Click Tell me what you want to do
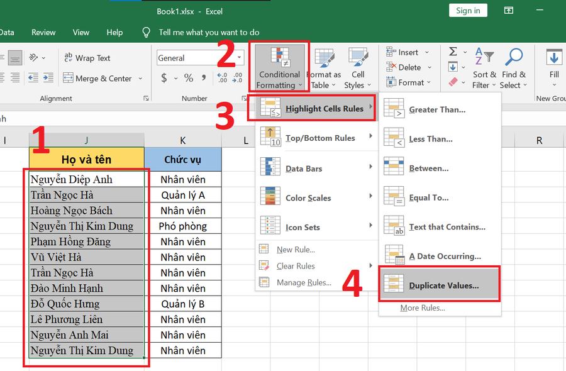The width and height of the screenshot is (566, 371). tap(209, 33)
